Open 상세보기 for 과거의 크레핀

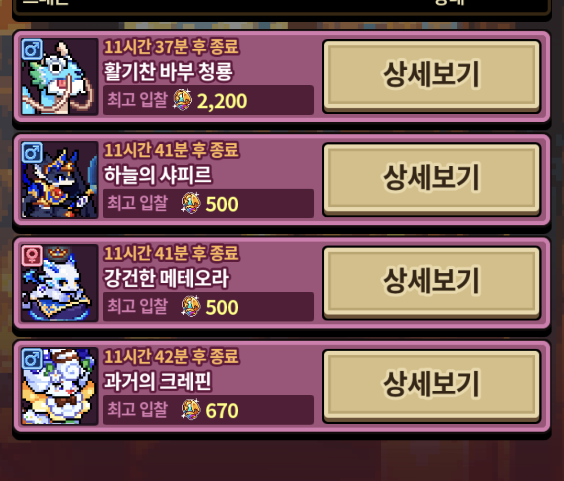tap(431, 386)
